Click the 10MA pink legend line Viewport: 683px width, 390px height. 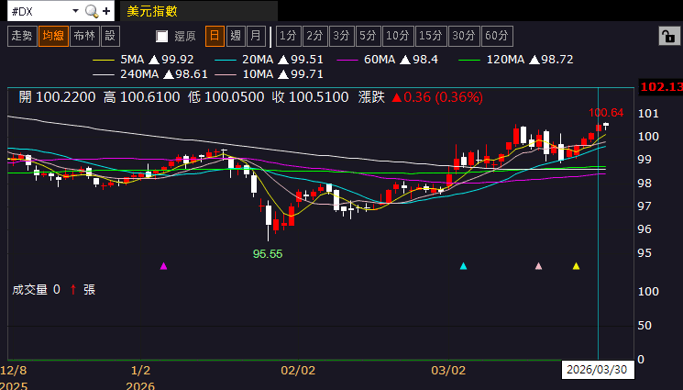pyautogui.click(x=226, y=74)
